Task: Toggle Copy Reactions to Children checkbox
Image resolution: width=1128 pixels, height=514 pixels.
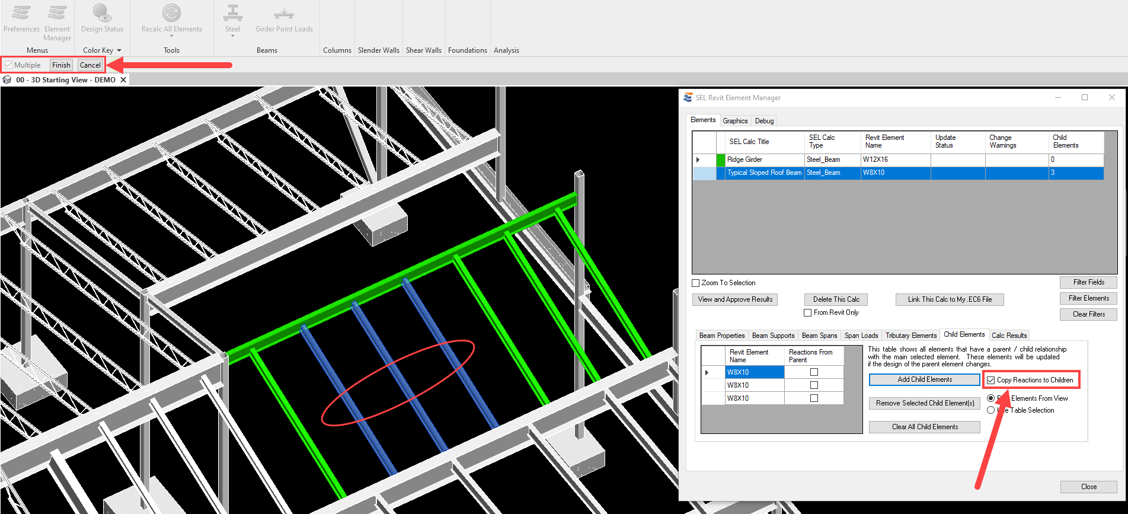Action: click(990, 380)
